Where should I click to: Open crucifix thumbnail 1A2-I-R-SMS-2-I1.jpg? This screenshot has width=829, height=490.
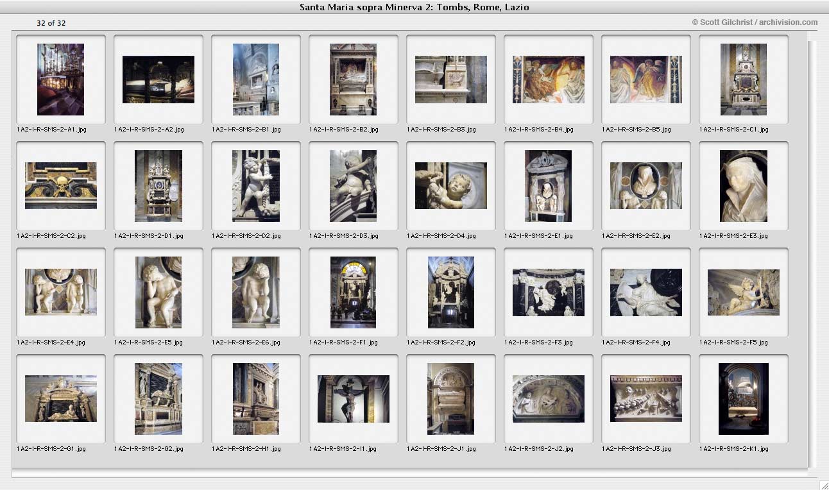[x=354, y=399]
